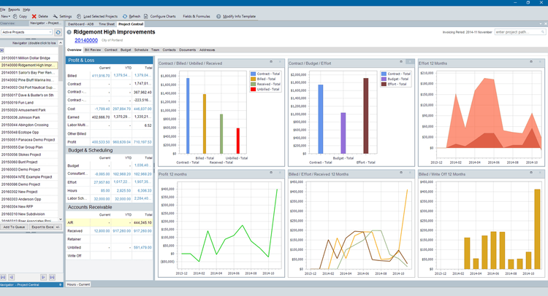Open the New dropdown in toolbar
Viewport: 548px width, 296px height.
(x=5, y=16)
